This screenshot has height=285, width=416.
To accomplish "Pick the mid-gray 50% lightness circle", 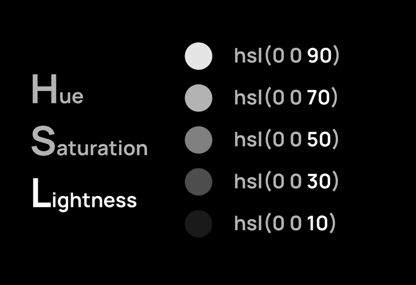I will [x=199, y=140].
